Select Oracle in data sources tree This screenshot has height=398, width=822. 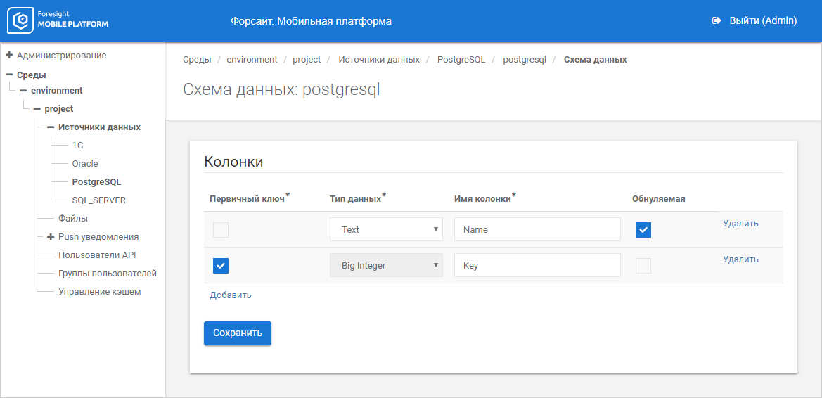(x=85, y=164)
